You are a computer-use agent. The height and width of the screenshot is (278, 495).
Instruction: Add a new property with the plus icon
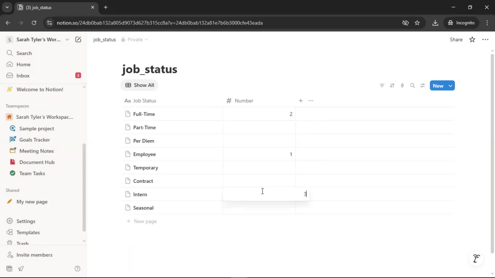pos(301,101)
